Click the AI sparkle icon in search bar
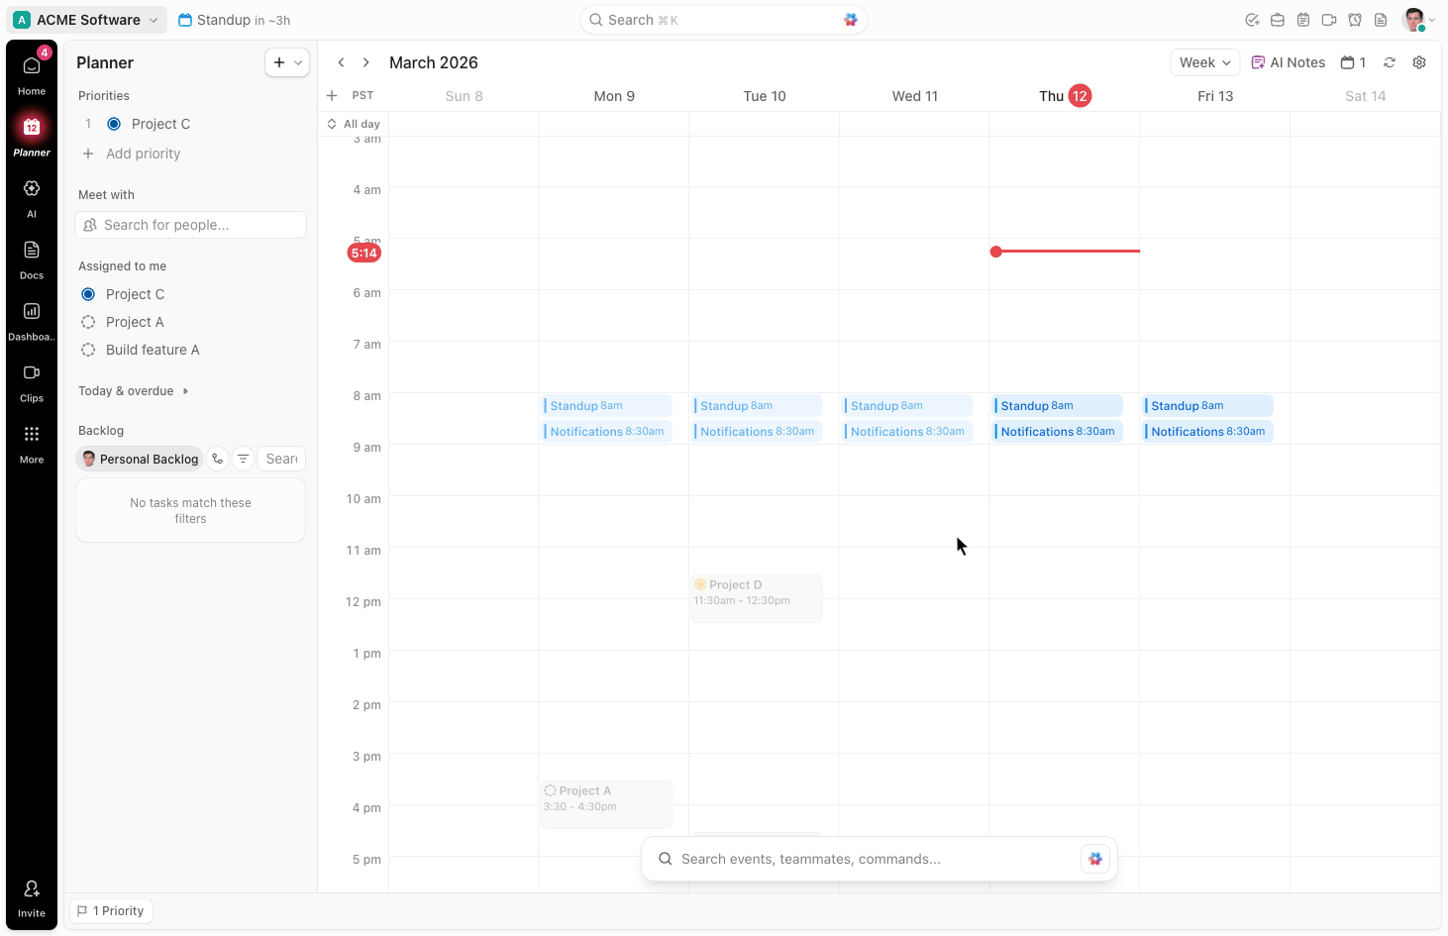 pos(851,20)
